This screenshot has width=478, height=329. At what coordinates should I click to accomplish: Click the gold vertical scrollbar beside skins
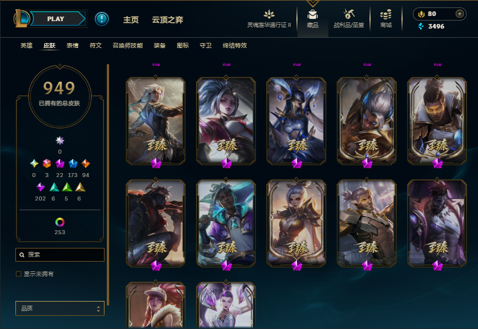[108, 184]
